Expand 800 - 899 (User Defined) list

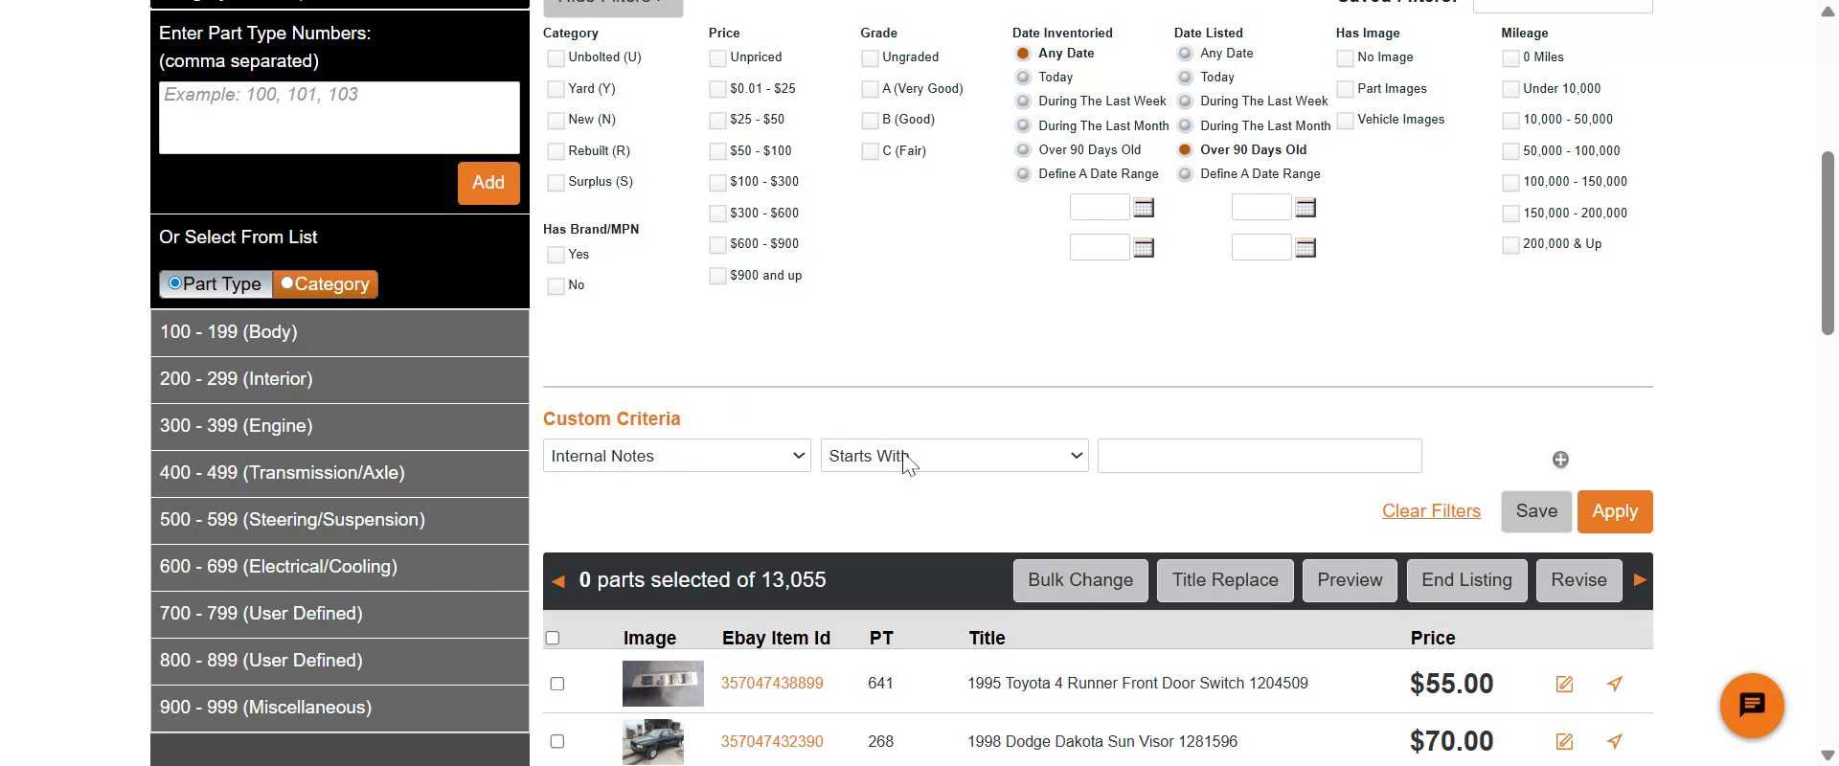tap(340, 661)
